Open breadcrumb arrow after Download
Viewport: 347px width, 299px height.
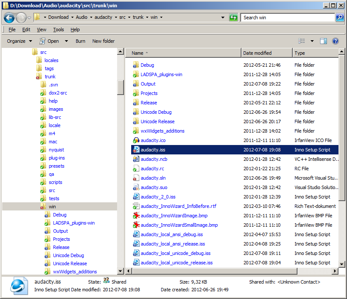coord(72,17)
